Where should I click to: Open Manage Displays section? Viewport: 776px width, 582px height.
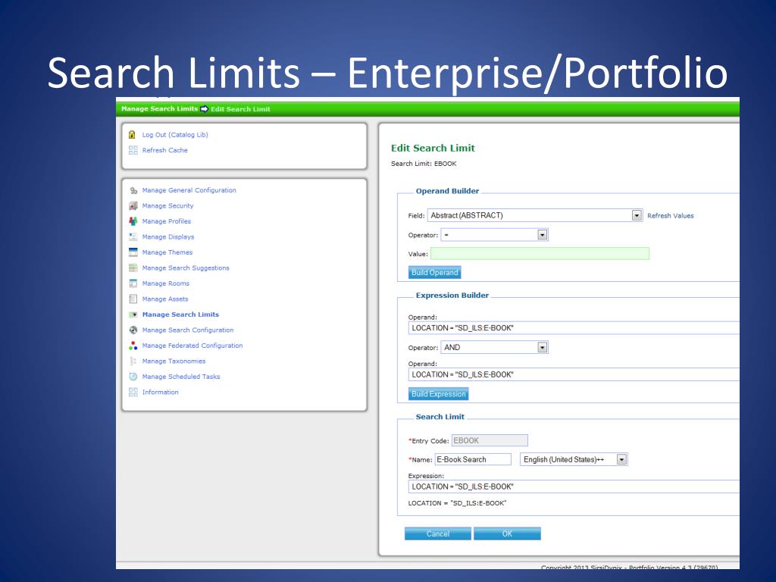(168, 237)
